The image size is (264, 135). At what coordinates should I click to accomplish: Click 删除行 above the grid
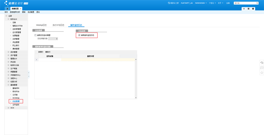click(x=48, y=52)
